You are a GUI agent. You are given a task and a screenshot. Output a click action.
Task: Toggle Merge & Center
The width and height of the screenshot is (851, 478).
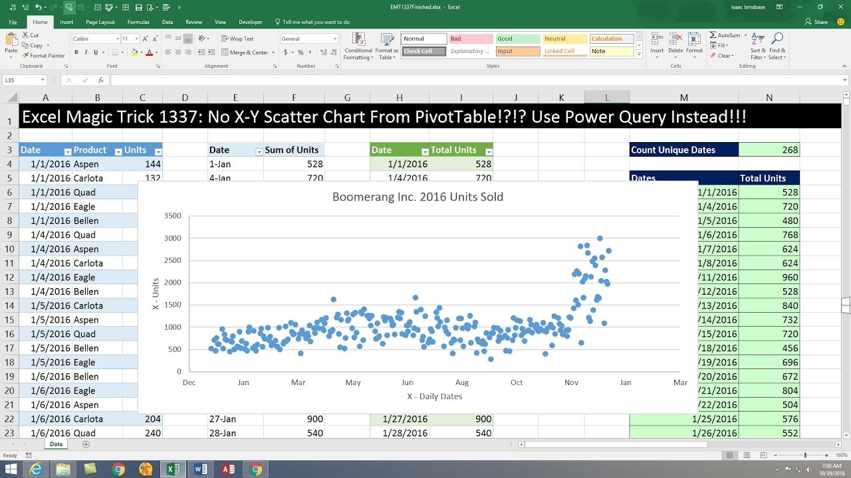click(244, 52)
